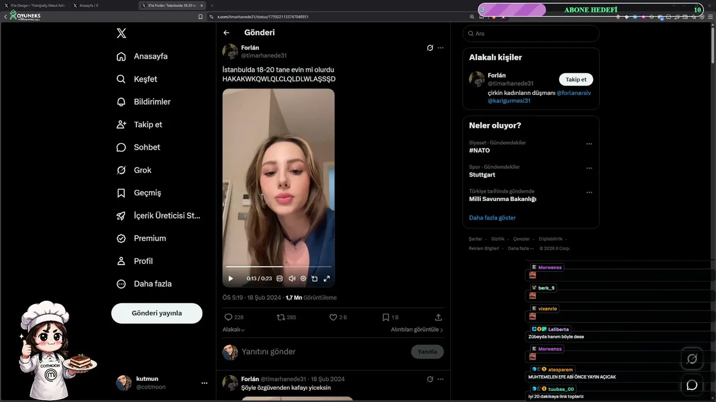Screen dimensions: 716x402
Task: Open the #NATO trending topic
Action: click(x=479, y=151)
